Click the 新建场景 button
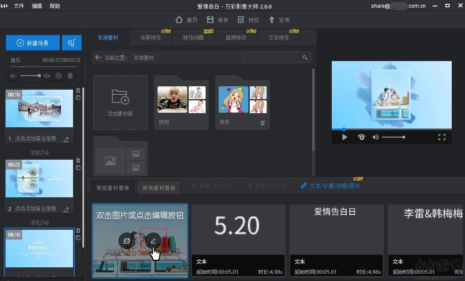Image resolution: width=465 pixels, height=281 pixels. point(32,43)
